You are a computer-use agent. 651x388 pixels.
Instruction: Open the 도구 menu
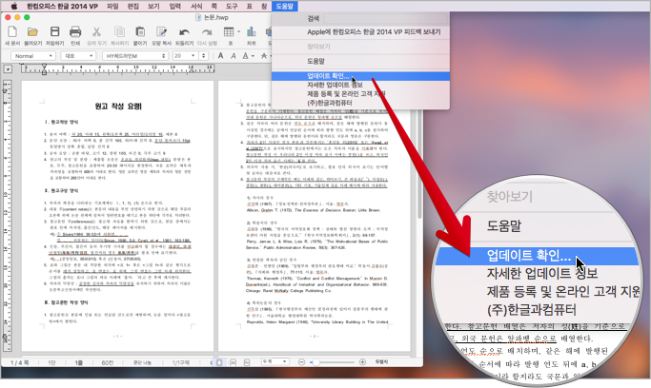232,6
